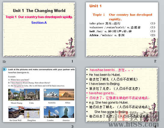
Task: Click the Hangzhou lake photo
Action: tap(32, 112)
